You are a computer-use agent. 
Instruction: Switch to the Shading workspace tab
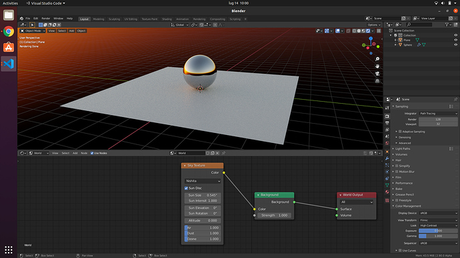pyautogui.click(x=167, y=19)
